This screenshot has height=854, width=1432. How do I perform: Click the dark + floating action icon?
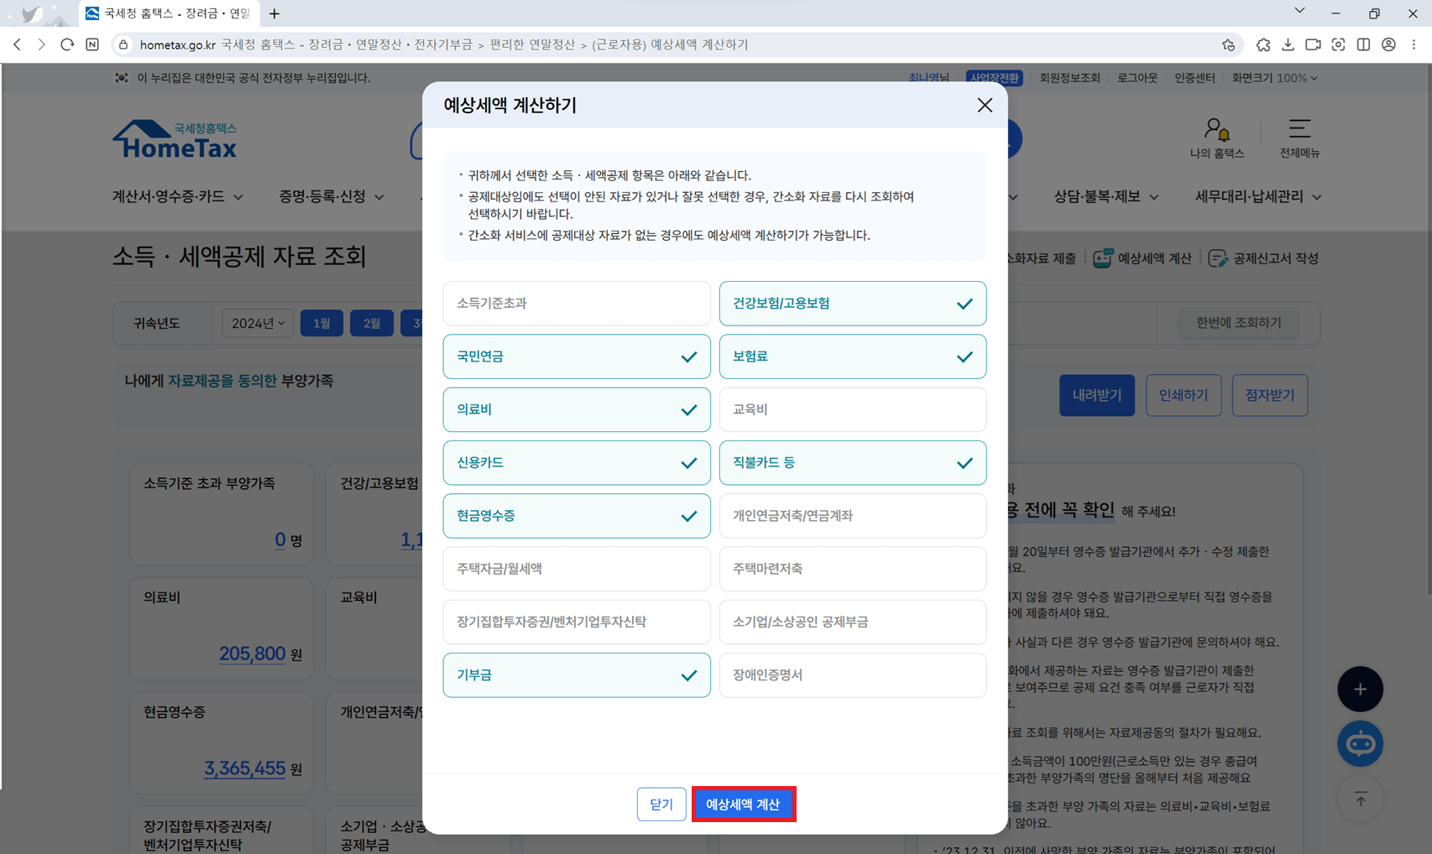1360,689
